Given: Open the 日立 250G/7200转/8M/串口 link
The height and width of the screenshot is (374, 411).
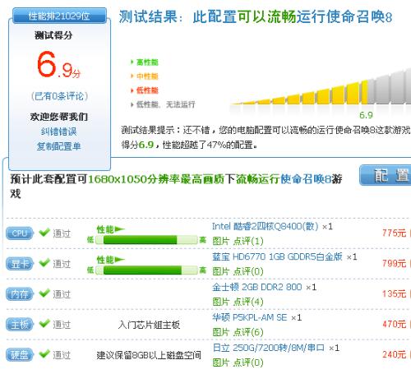Looking at the screenshot, I should (x=269, y=349).
